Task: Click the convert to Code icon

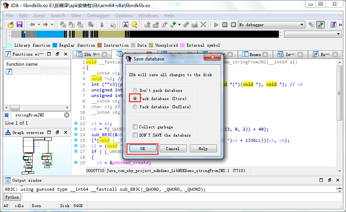Action: (147, 25)
